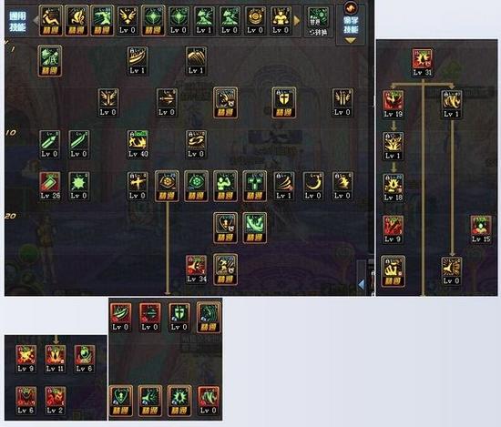This screenshot has height=427, width=501.
Task: Click the red Lv 19 skill icon
Action: [393, 105]
